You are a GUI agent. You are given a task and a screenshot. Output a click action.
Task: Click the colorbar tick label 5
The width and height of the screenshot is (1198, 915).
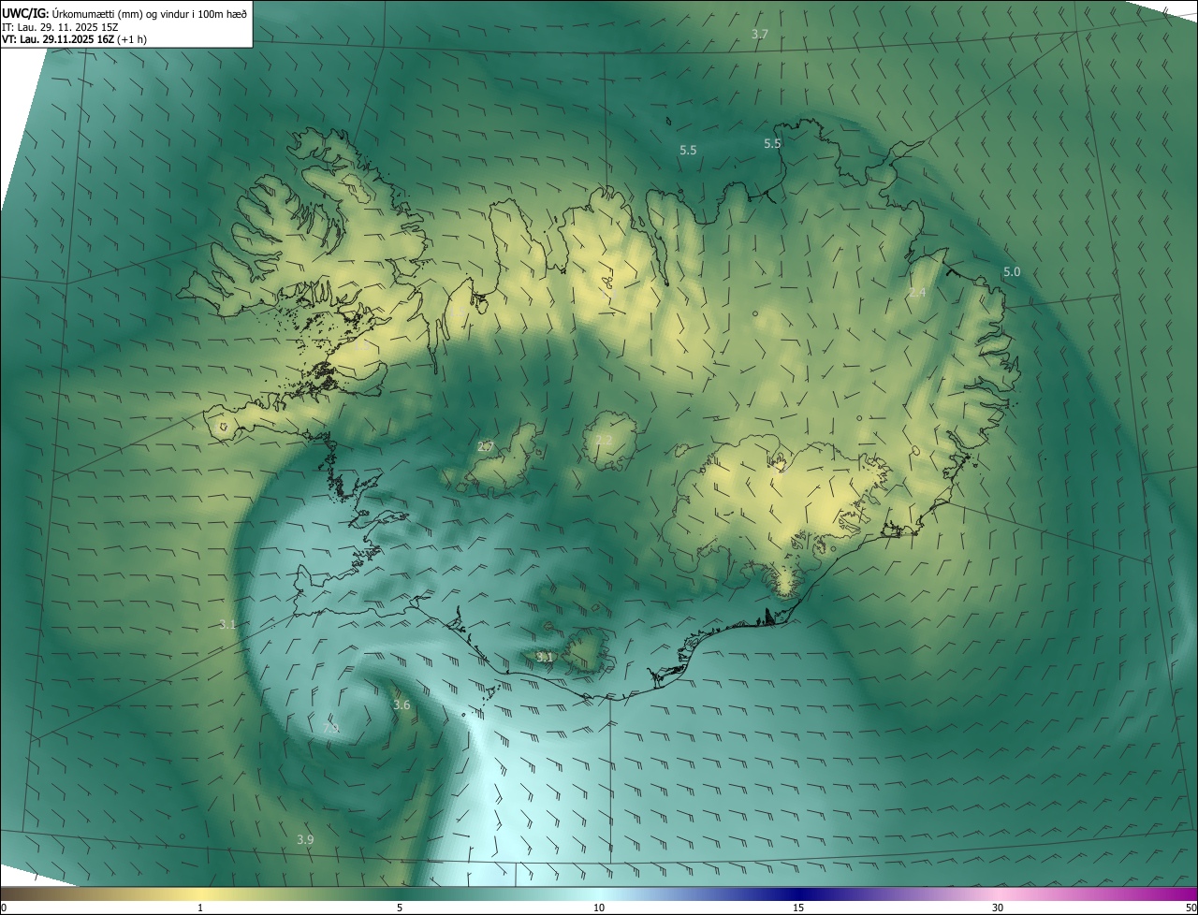[x=400, y=908]
